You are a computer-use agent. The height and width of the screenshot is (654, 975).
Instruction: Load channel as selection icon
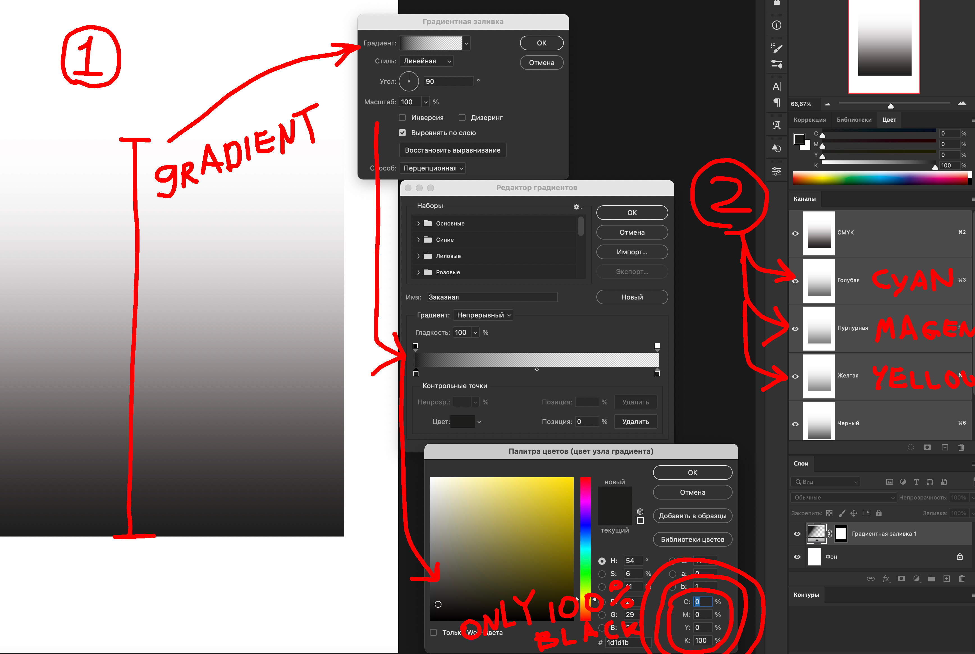[x=910, y=447]
